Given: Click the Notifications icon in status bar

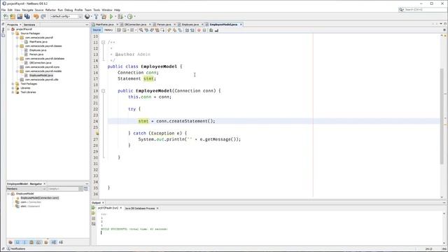Looking at the screenshot, I should click(8, 249).
